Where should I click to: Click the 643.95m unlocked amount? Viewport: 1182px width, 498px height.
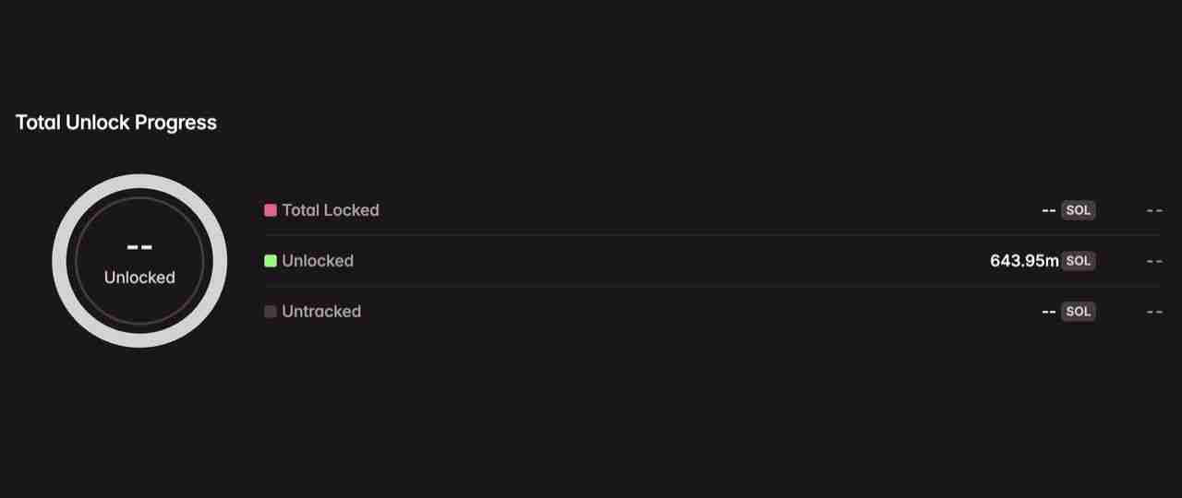pyautogui.click(x=1024, y=261)
